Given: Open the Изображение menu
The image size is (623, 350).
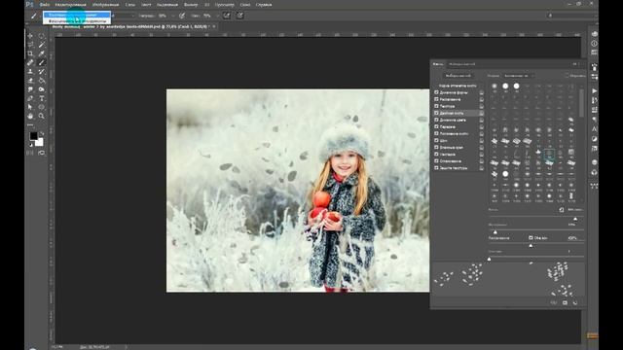Looking at the screenshot, I should (x=106, y=4).
